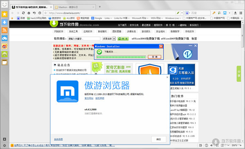245x149 pixels.
Task: Open Favorites star in the sidebar
Action: point(4,14)
